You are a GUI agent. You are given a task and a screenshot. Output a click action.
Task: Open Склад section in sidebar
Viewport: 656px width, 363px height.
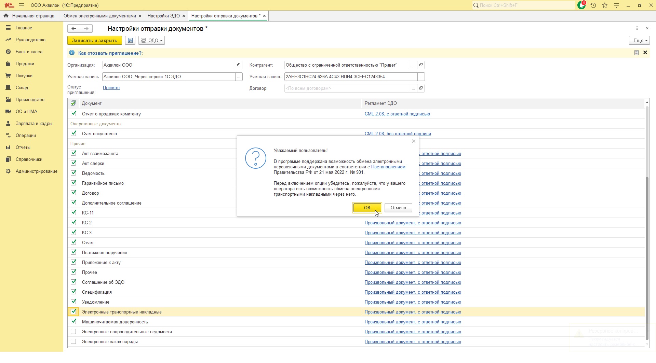point(22,88)
